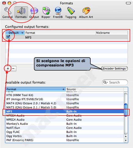Select MP3 in available output formats
133x148 pixels.
tap(65, 111)
